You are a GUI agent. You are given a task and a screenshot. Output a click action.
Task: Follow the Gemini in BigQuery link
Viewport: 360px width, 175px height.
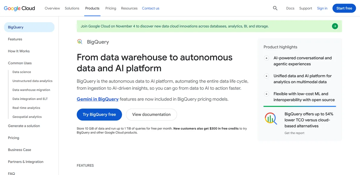coord(98,99)
